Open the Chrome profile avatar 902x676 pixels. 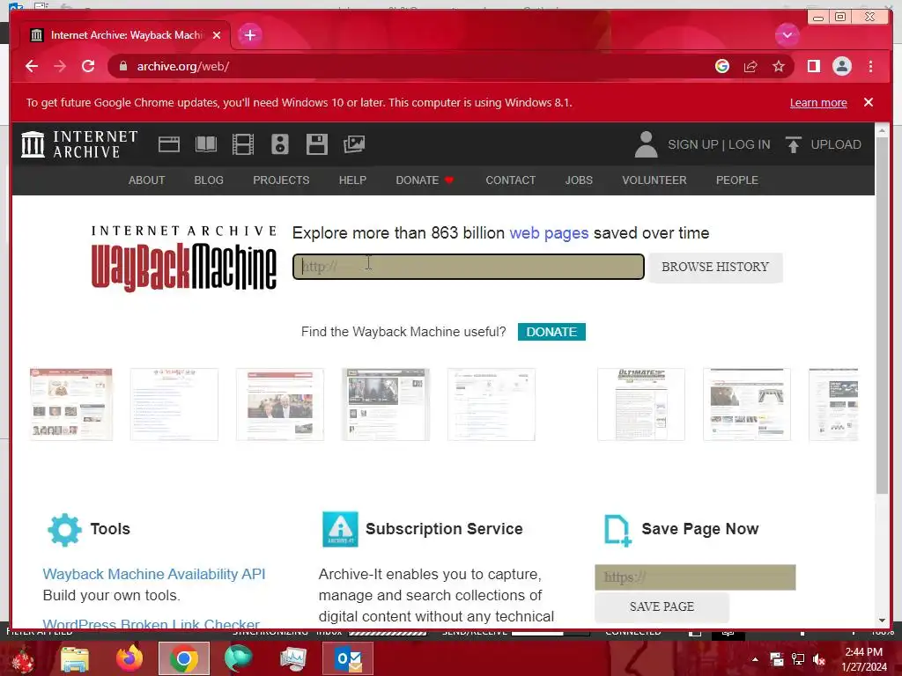point(841,66)
